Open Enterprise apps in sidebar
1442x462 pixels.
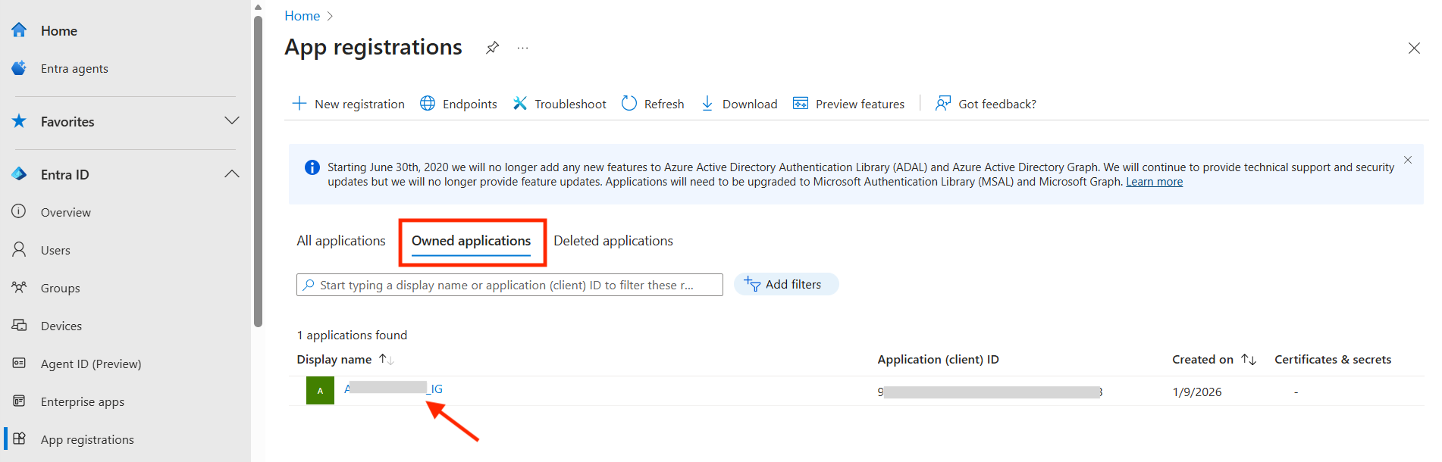82,401
